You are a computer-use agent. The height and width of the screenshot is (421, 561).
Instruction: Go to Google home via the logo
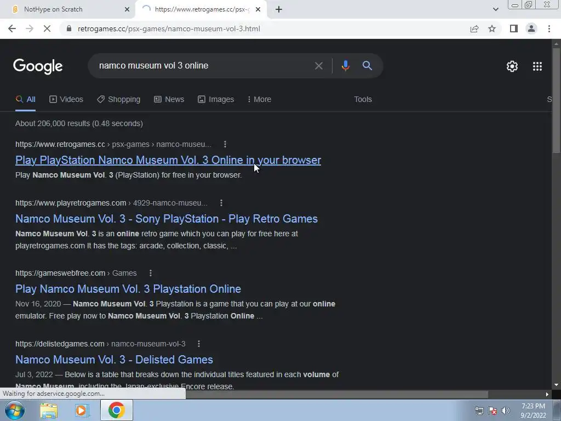pyautogui.click(x=38, y=66)
